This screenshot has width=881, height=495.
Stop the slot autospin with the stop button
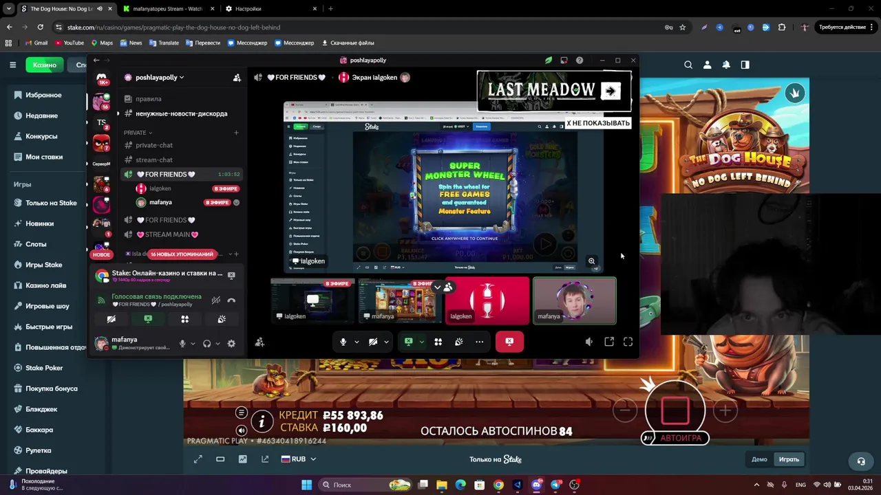[675, 410]
